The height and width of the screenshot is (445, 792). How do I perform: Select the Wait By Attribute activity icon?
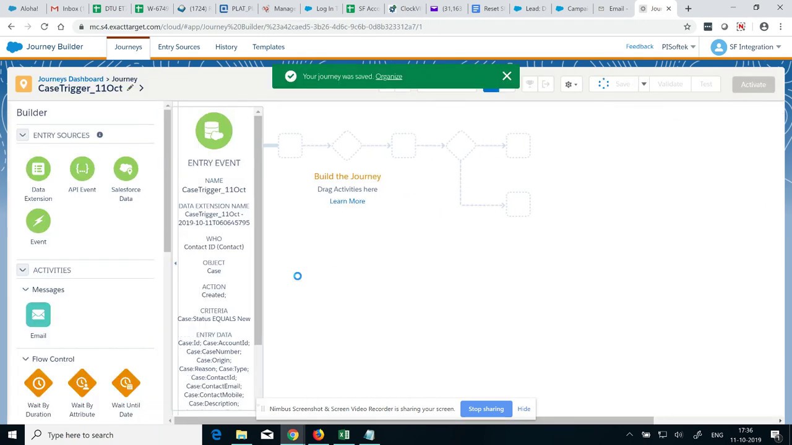[82, 383]
